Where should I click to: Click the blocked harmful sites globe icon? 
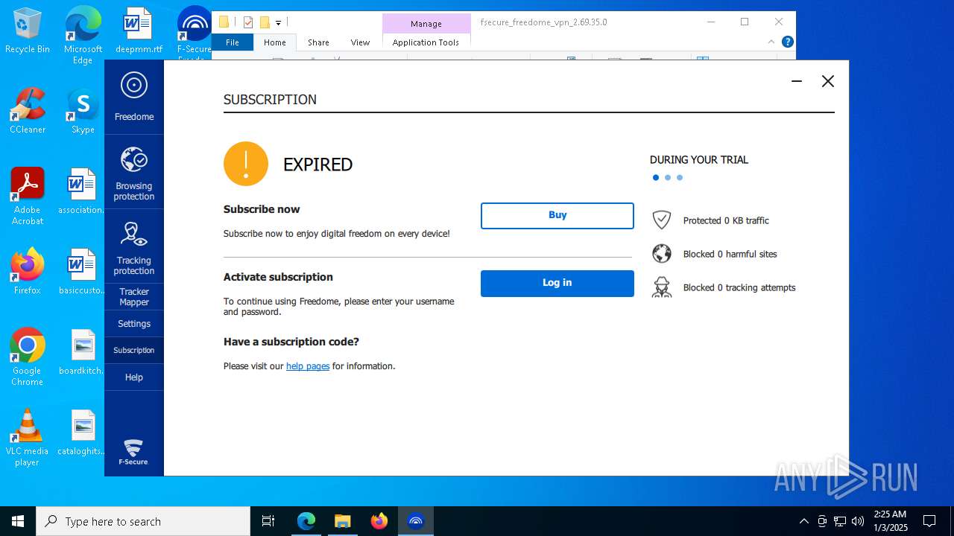click(x=662, y=254)
